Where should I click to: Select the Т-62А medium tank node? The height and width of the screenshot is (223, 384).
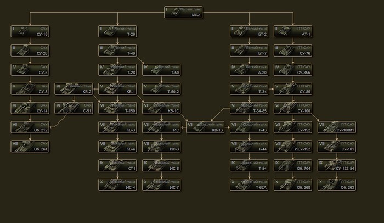point(249,185)
